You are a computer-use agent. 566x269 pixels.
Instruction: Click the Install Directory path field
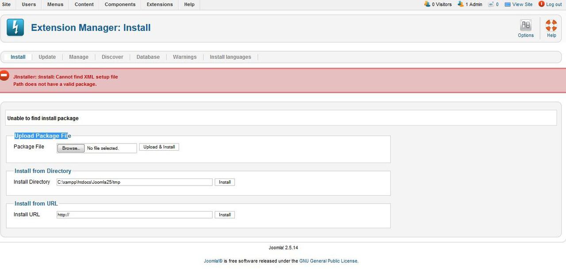134,182
